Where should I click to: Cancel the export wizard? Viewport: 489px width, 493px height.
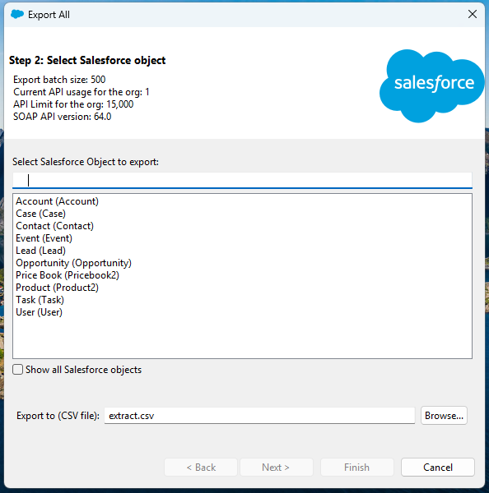(x=438, y=468)
